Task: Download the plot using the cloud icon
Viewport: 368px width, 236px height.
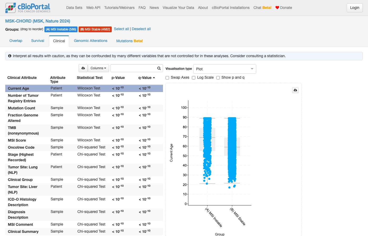Action: point(295,90)
